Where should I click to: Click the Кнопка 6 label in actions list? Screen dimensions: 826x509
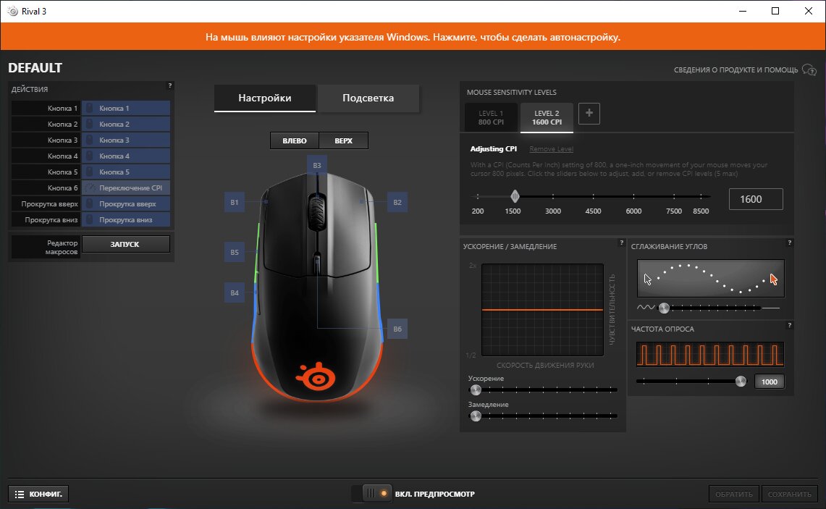click(x=63, y=188)
